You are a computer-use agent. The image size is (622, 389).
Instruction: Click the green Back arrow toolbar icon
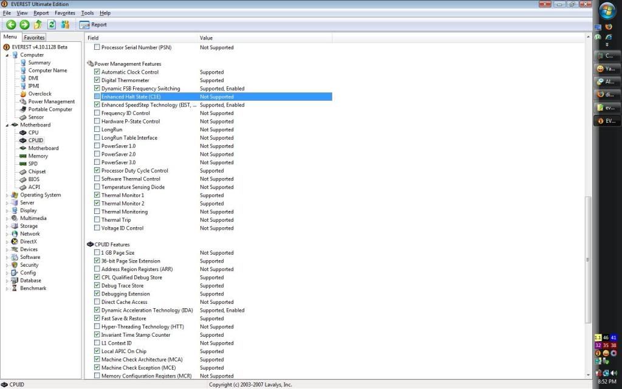pos(11,24)
